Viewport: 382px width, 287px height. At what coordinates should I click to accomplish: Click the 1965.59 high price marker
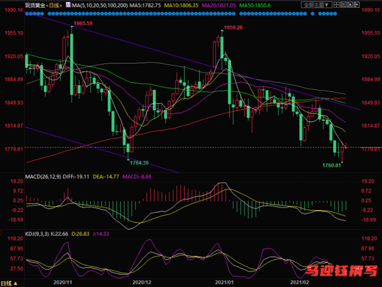pyautogui.click(x=83, y=23)
